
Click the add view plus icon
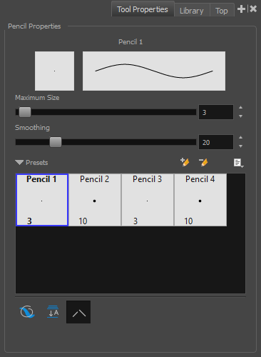tap(241, 9)
